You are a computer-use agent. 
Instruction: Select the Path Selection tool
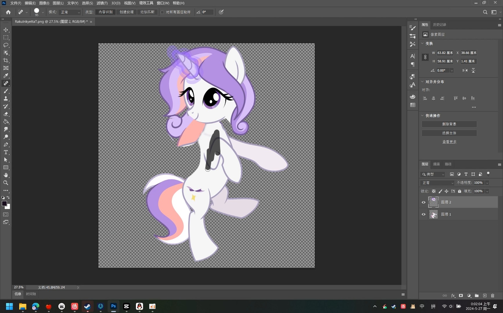[x=6, y=160]
